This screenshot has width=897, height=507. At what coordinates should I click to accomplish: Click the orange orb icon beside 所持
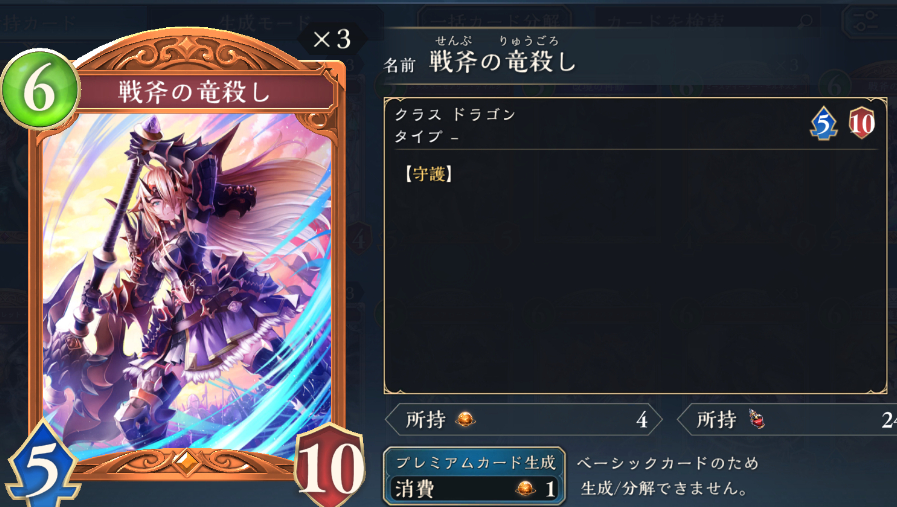point(465,419)
